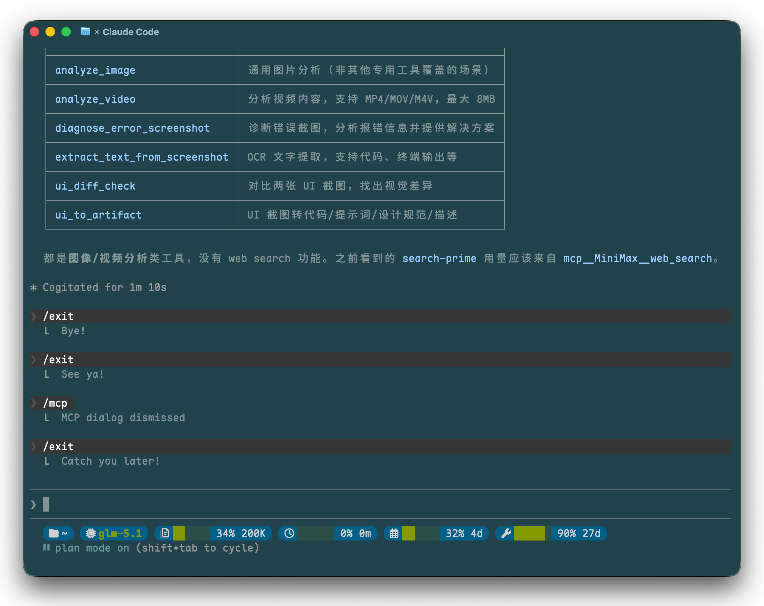
Task: Click the wrench icon in status bar
Action: coord(506,533)
